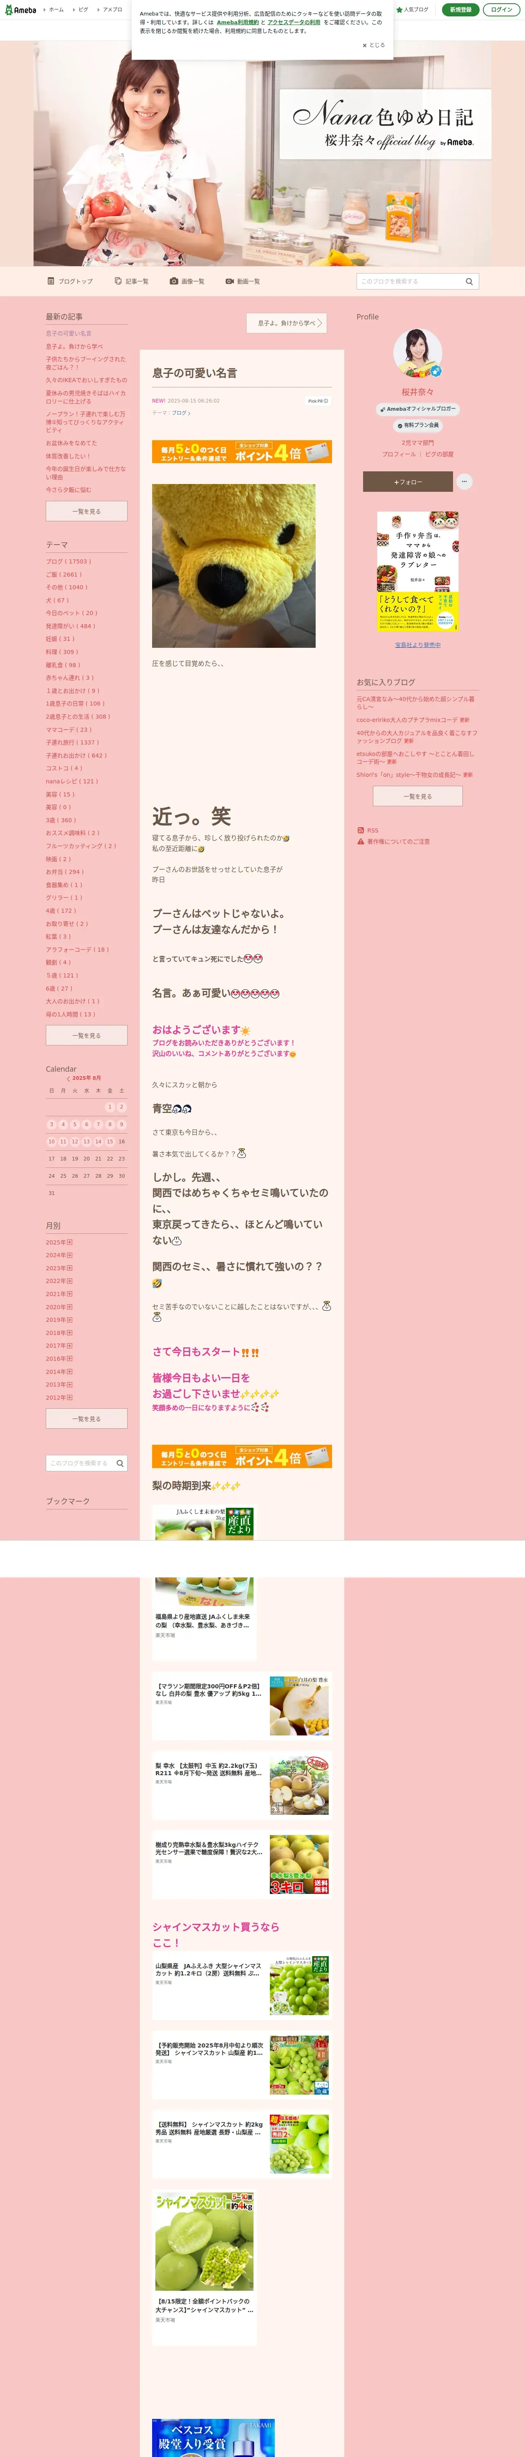
Task: Open the three-dot more options button
Action: [x=464, y=482]
